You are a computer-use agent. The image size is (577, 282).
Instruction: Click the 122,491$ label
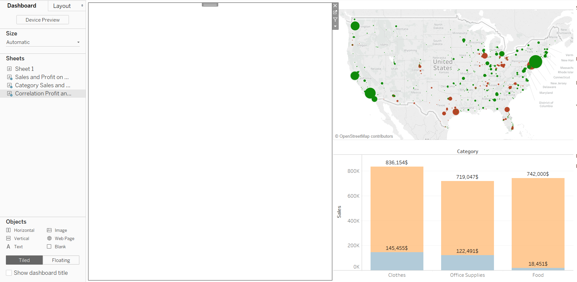pos(467,251)
